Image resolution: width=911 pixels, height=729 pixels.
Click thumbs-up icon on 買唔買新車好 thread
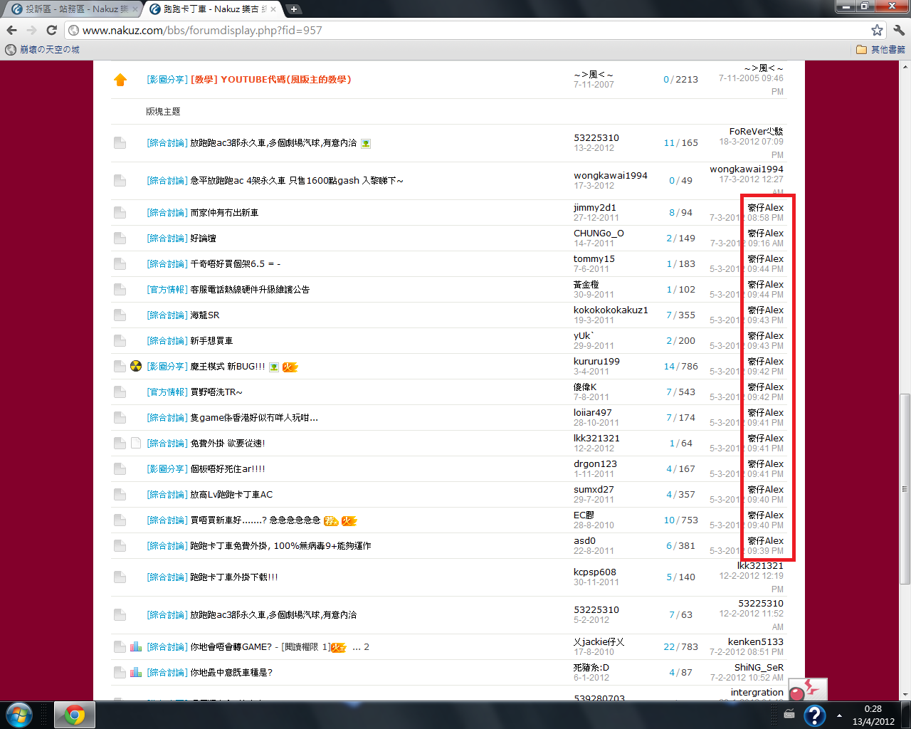(331, 520)
